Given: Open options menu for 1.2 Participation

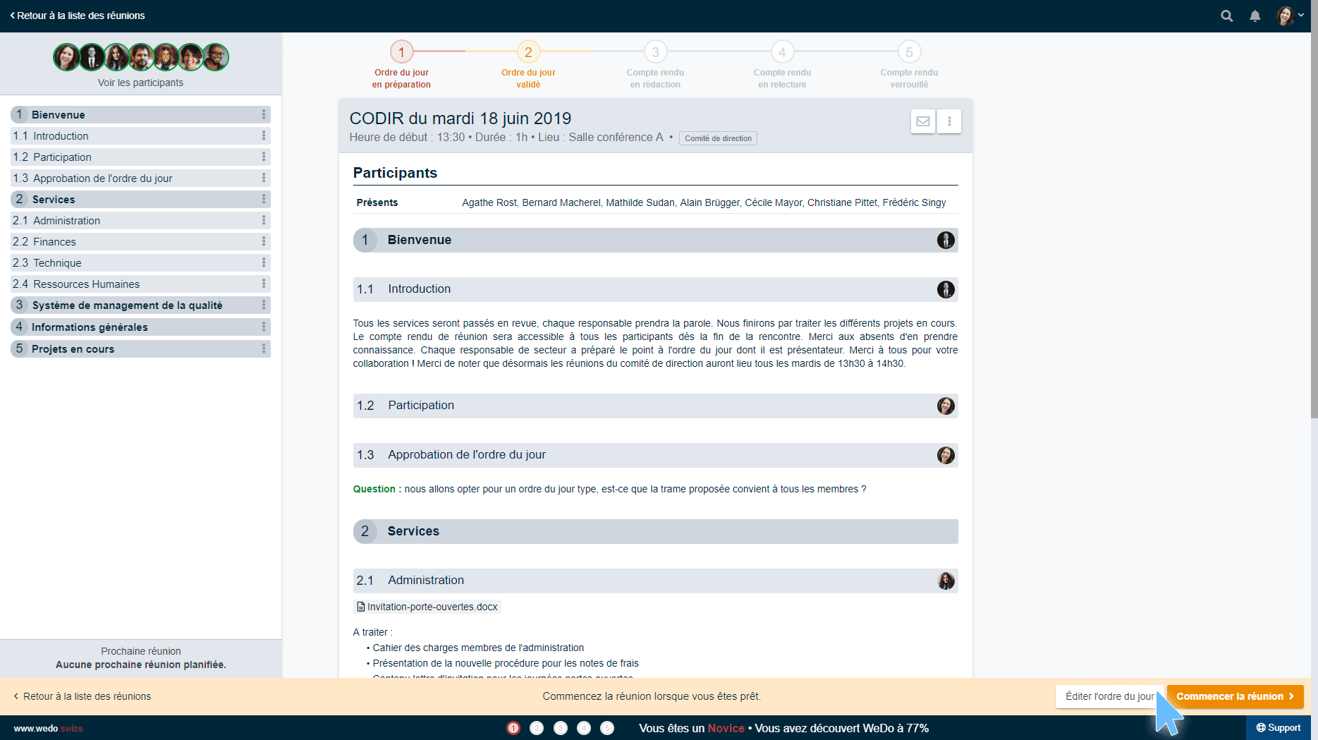Looking at the screenshot, I should tap(264, 157).
